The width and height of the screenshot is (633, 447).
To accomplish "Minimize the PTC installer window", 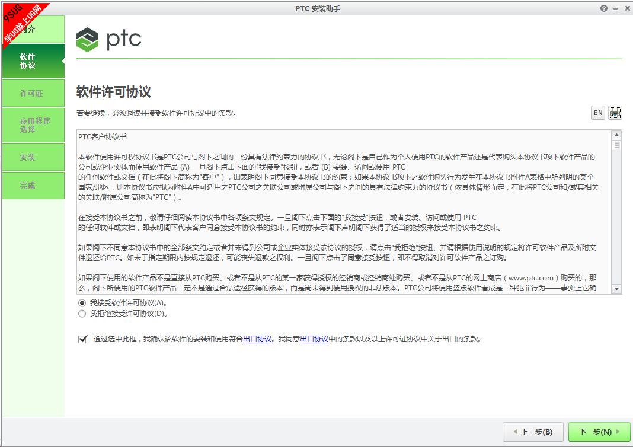I will [x=616, y=8].
